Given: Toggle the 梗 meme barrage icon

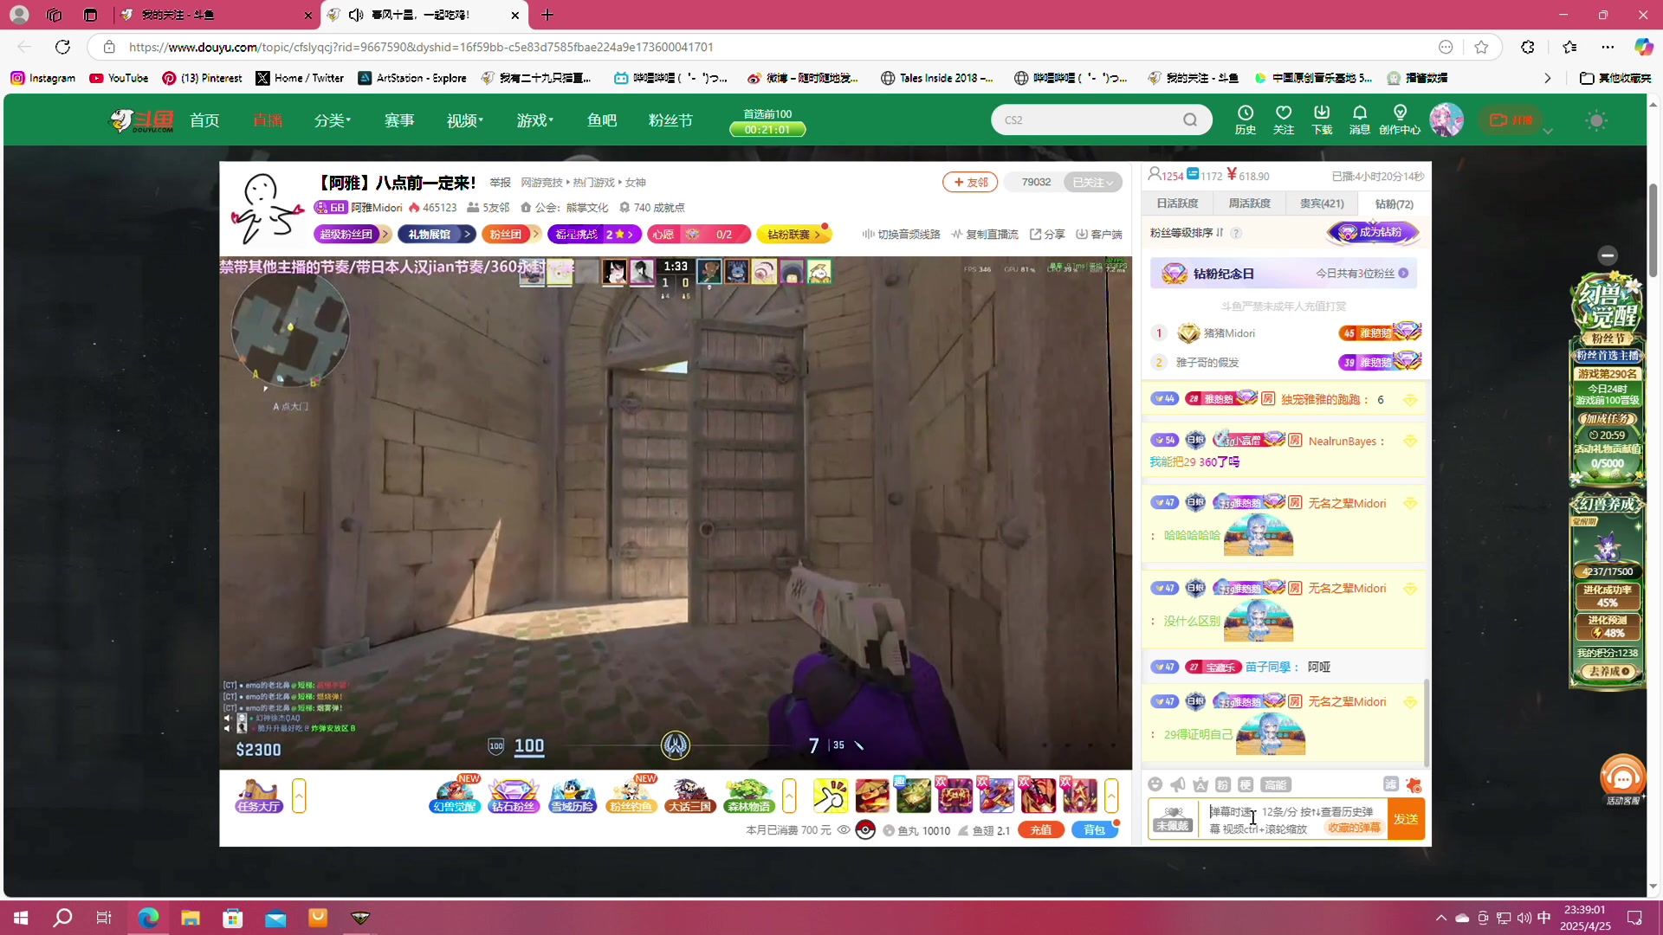Looking at the screenshot, I should (x=1246, y=784).
